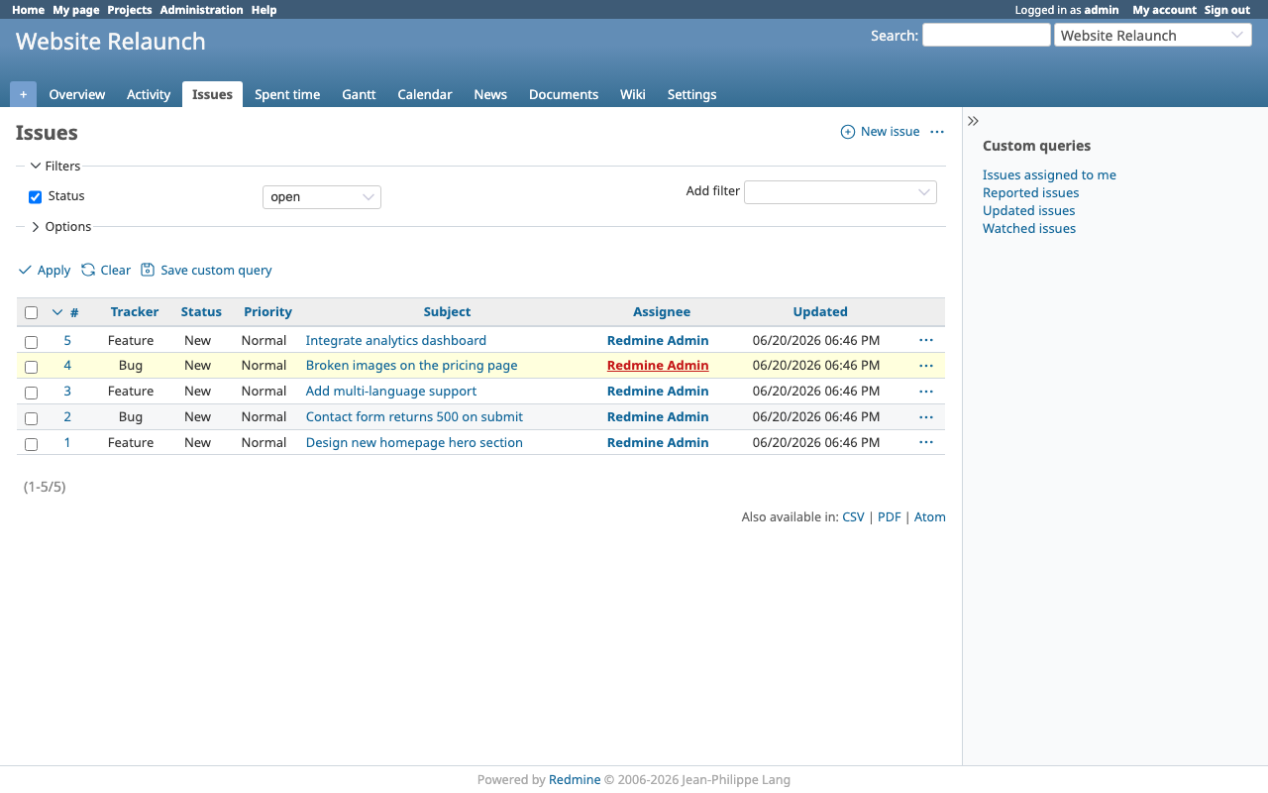Collapse the Filters section
Viewport: 1268px width, 793px height.
(x=55, y=167)
